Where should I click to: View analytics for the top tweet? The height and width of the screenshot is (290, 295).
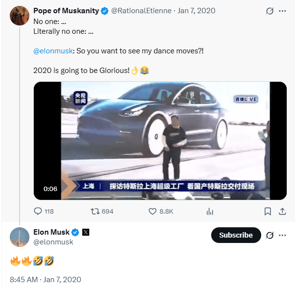click(x=210, y=212)
